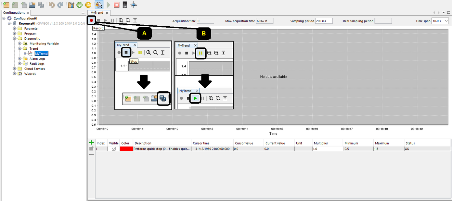Click the Sampling period input field

(323, 20)
